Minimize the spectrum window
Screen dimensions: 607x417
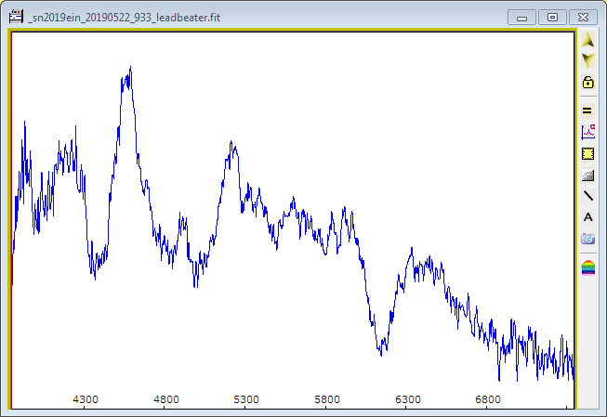pyautogui.click(x=523, y=17)
